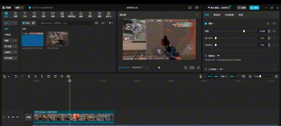
Task: Click the blue 导出 export button
Action: (x=254, y=8)
